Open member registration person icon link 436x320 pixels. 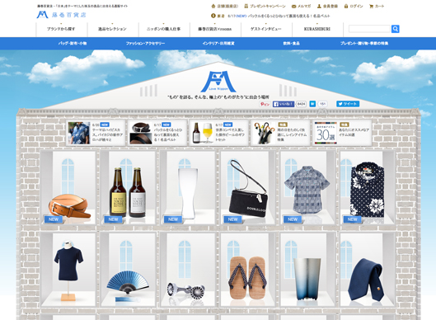coord(327,6)
